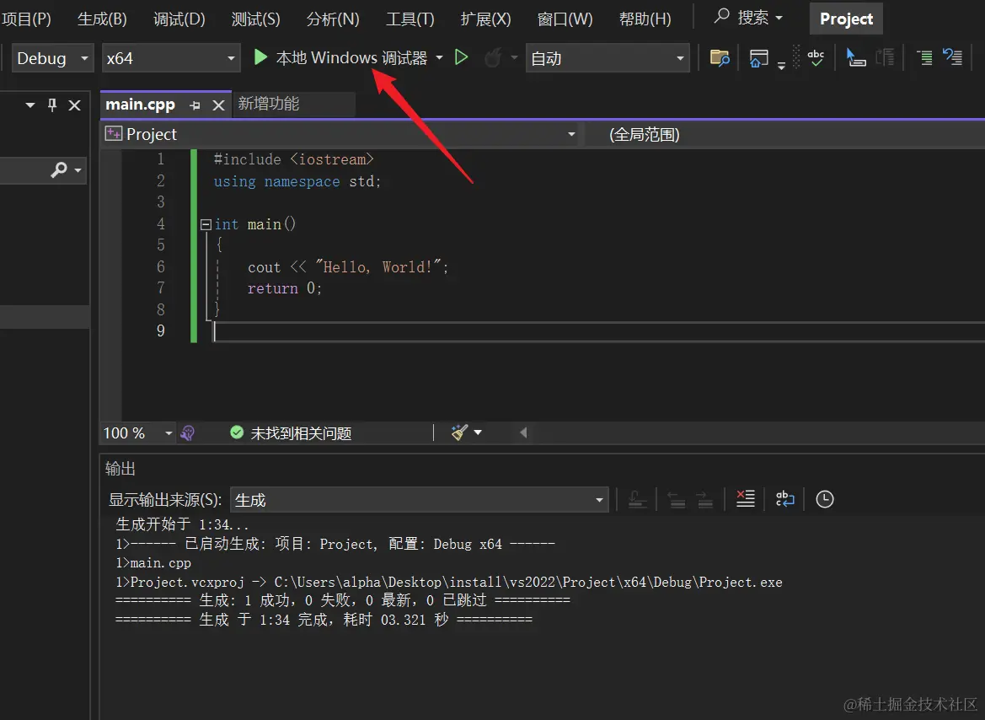Open the 扩展(X) menu

485,19
